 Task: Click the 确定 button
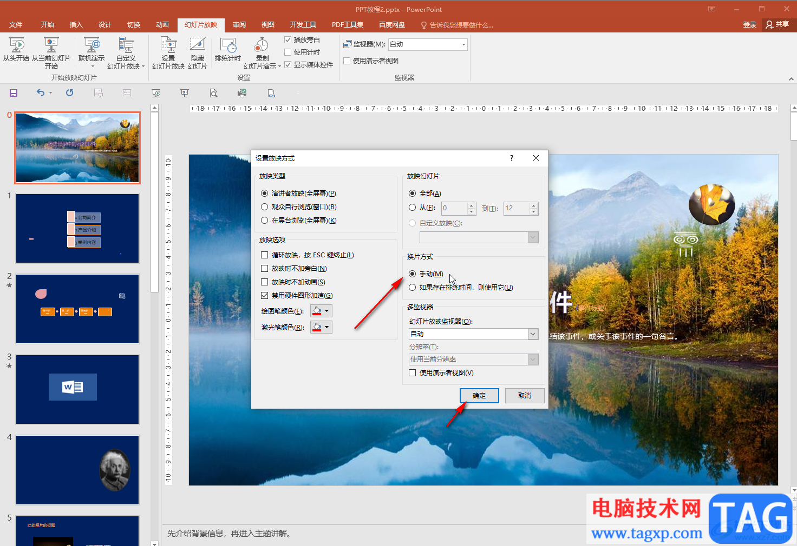pos(479,396)
